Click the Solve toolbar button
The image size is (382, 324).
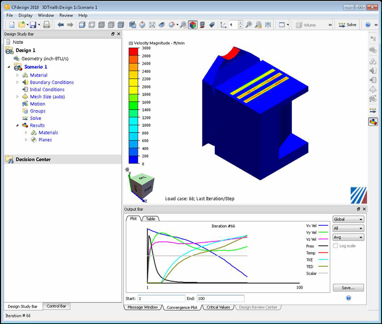(347, 25)
